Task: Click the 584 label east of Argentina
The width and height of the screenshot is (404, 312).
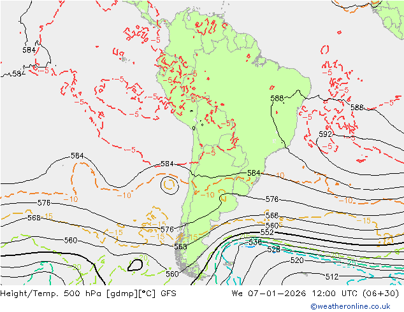Action: coord(254,173)
